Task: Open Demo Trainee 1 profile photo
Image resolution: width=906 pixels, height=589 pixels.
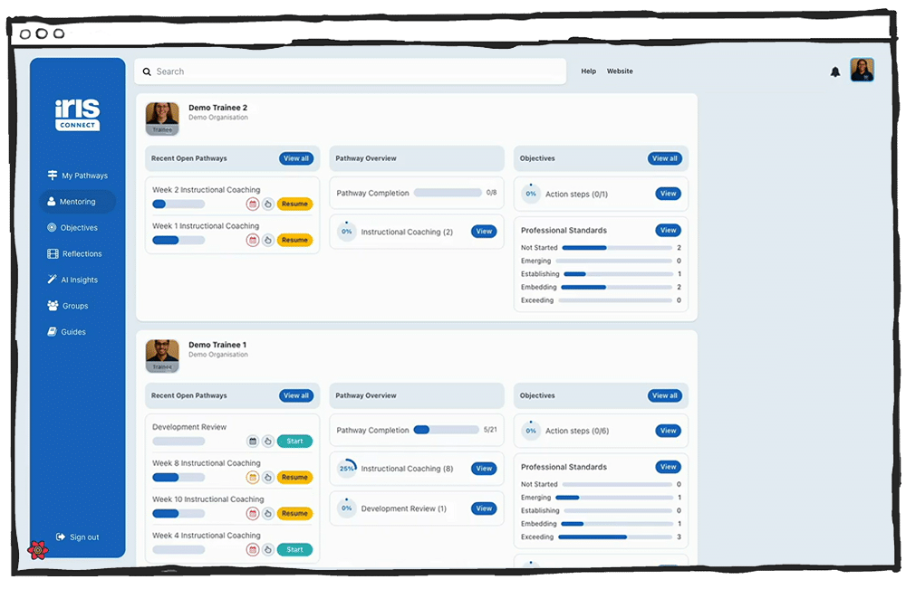Action: pyautogui.click(x=162, y=356)
